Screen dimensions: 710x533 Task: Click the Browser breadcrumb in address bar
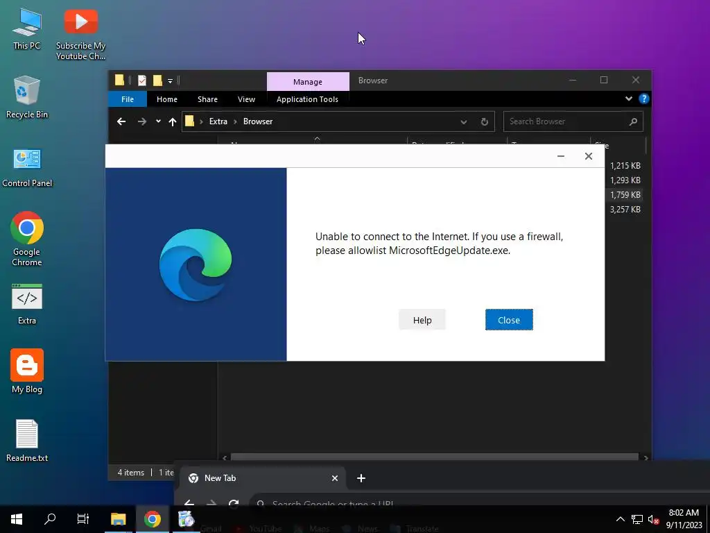pos(258,121)
